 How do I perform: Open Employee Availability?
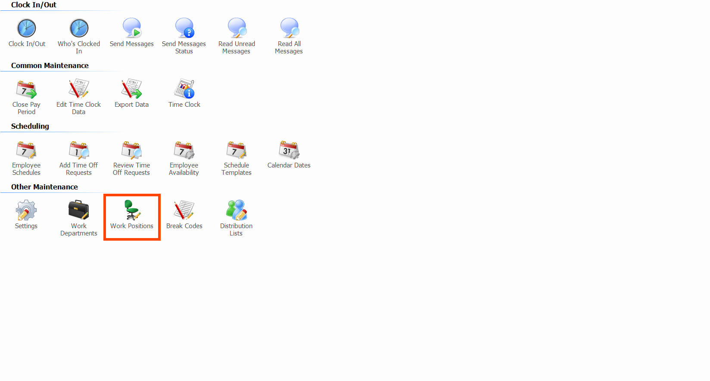point(184,151)
